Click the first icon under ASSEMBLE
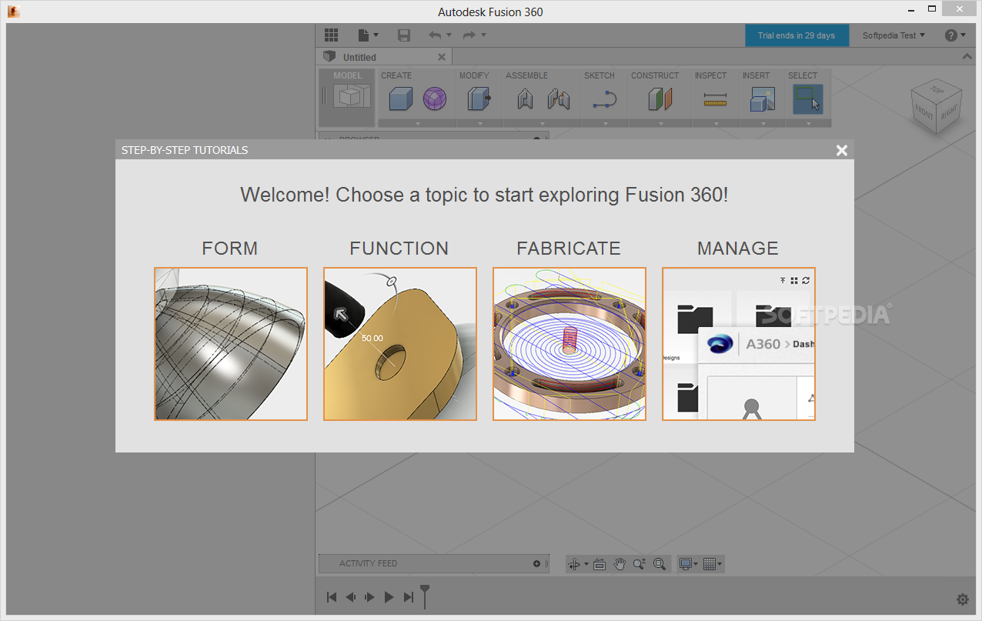This screenshot has height=621, width=982. (526, 99)
